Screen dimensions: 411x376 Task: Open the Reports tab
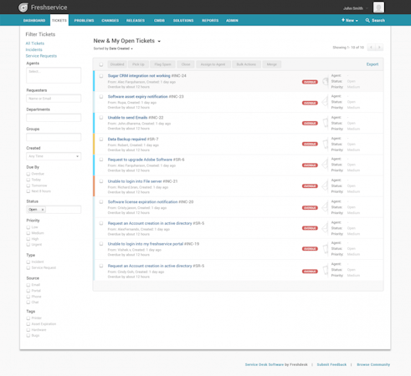[210, 20]
